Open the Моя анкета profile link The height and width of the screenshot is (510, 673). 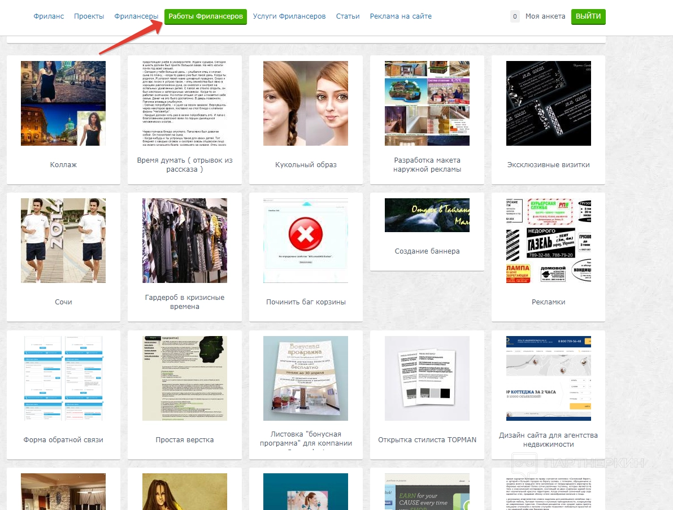pyautogui.click(x=545, y=16)
